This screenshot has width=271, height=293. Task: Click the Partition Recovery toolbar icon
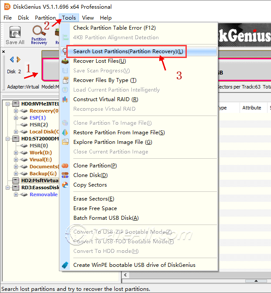(x=39, y=35)
